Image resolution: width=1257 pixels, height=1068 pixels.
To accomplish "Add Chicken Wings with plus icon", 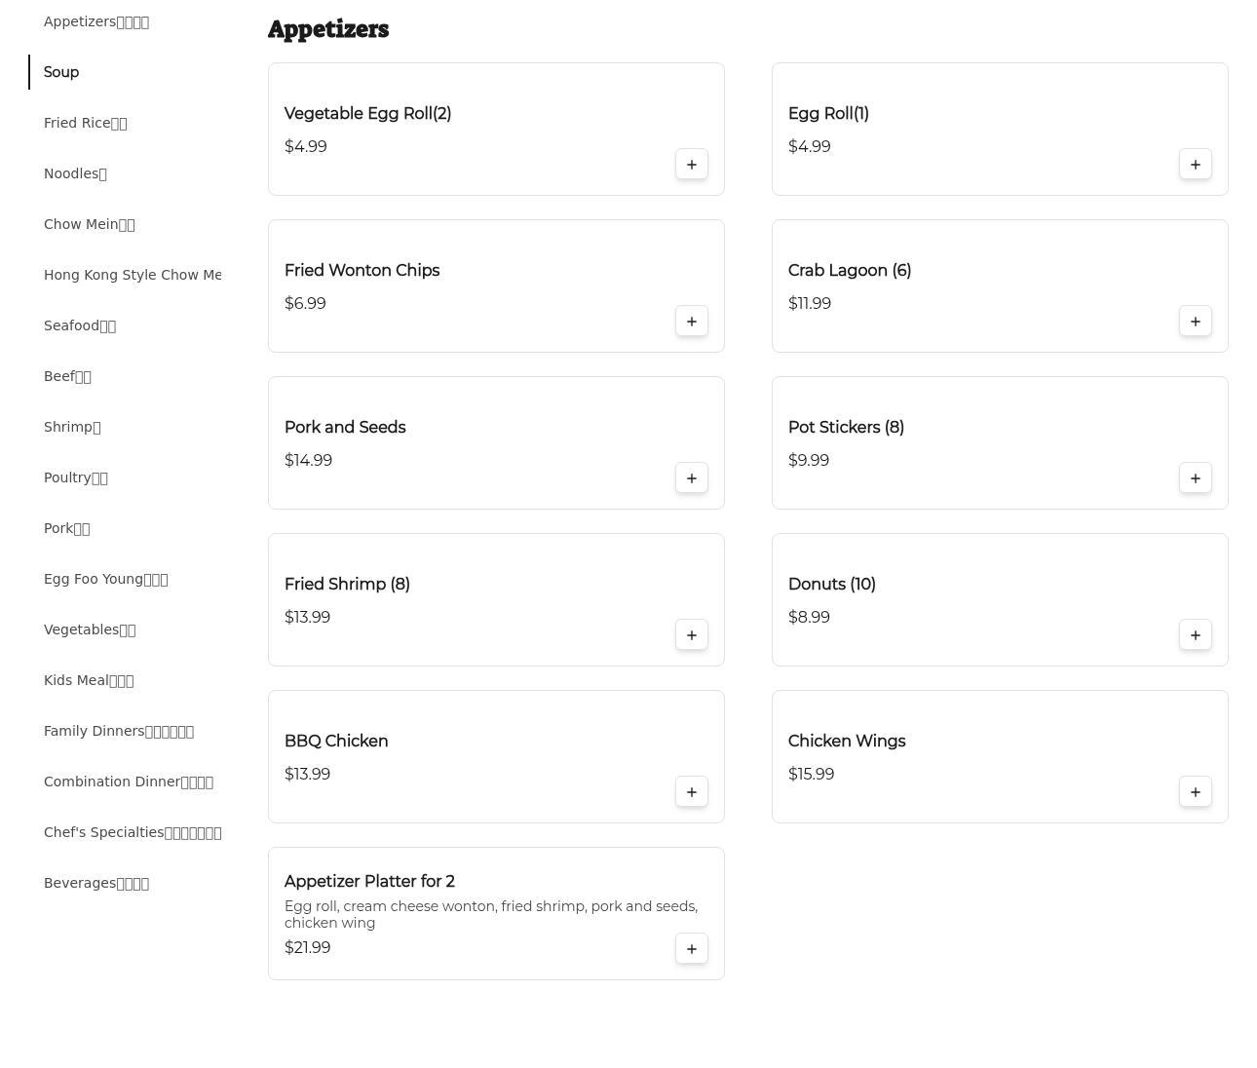I will tap(1196, 792).
